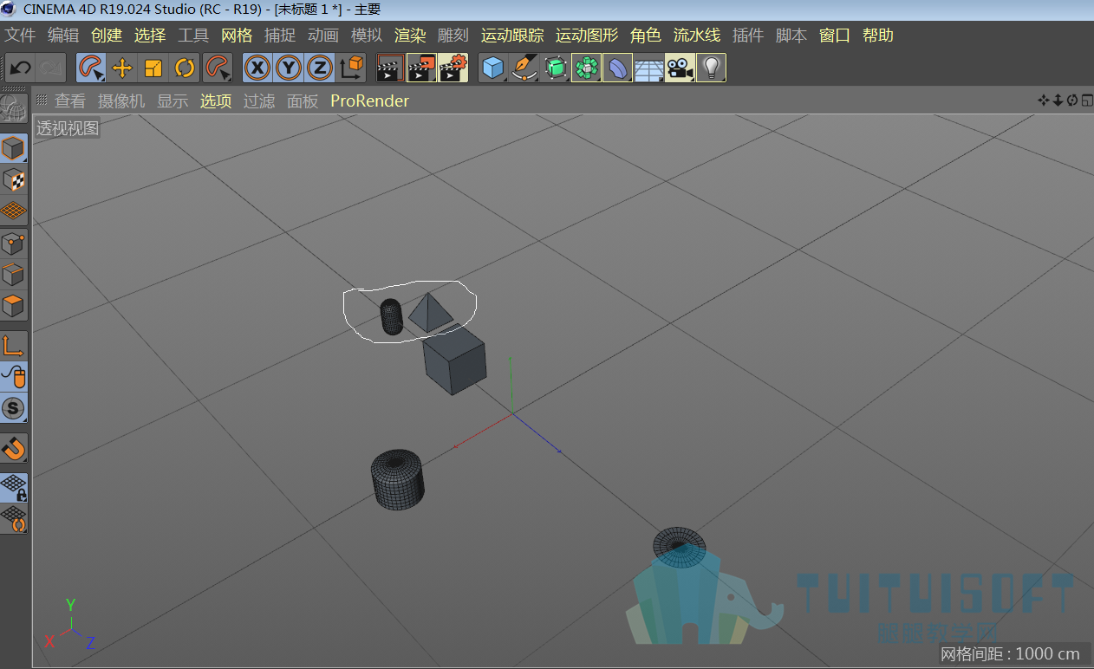The image size is (1094, 669).
Task: Open the render settings (clapperboard with gear)
Action: (453, 68)
